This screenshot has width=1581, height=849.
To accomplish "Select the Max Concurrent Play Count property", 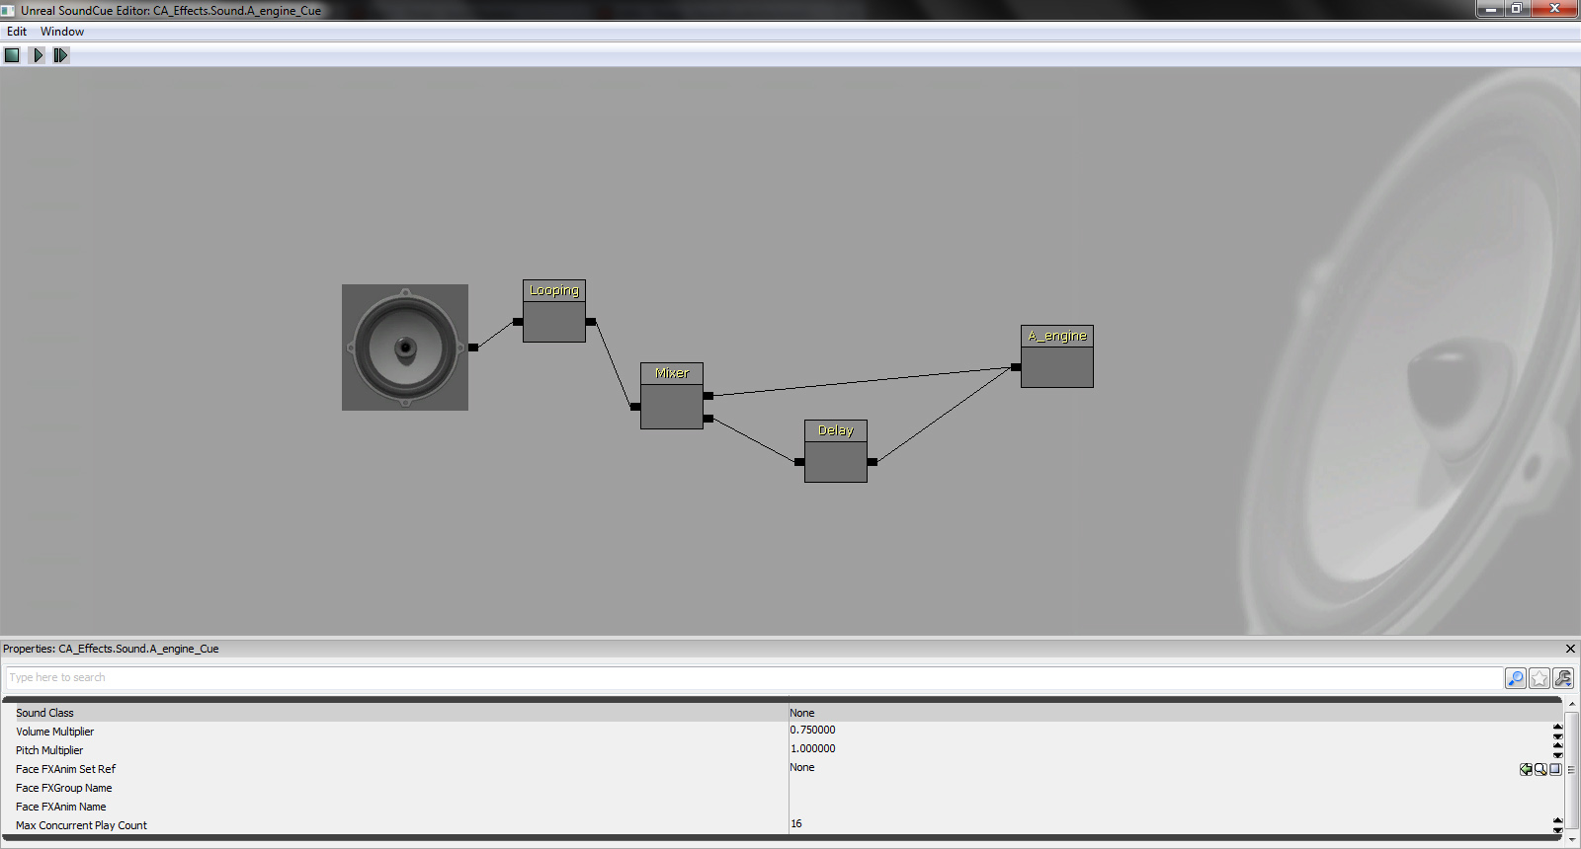I will 81,825.
